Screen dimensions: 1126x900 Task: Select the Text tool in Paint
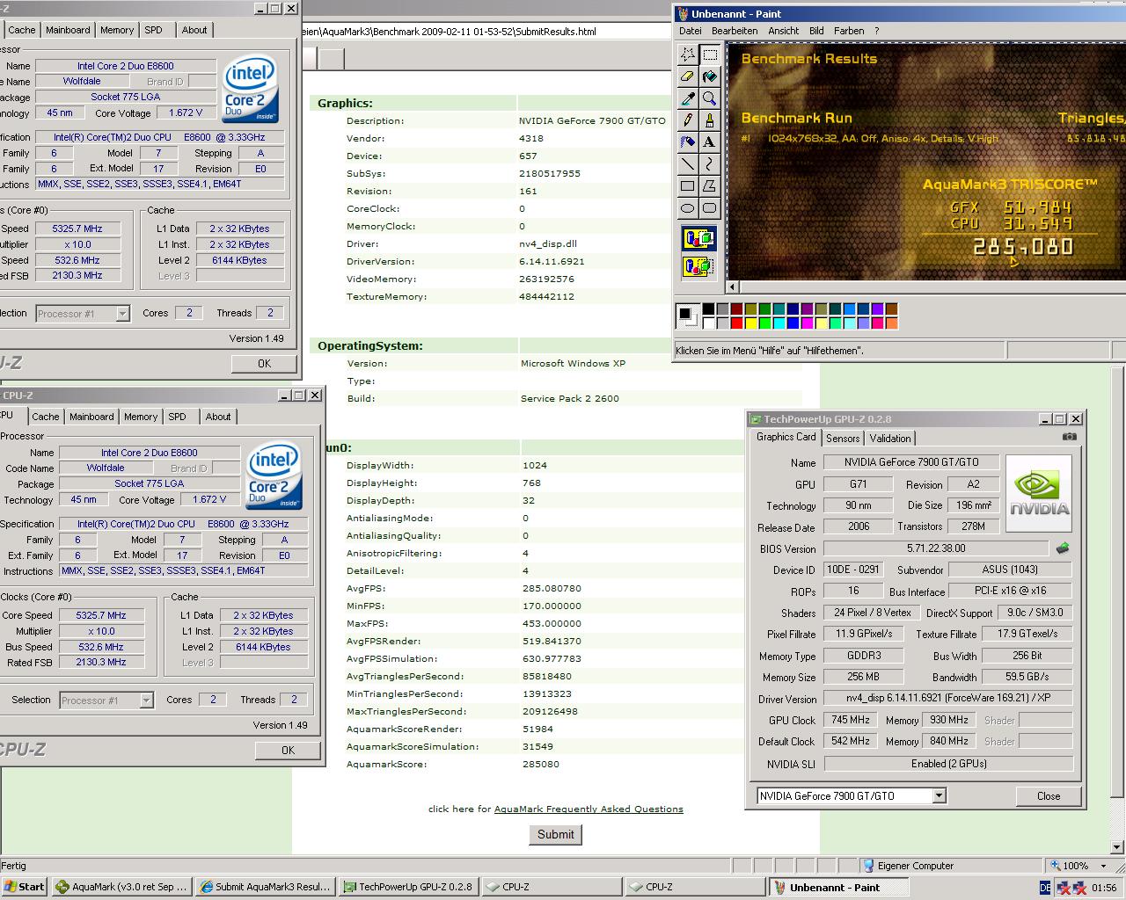[x=709, y=142]
